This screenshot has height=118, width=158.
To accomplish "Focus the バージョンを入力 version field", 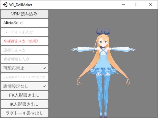I will 24,32.
